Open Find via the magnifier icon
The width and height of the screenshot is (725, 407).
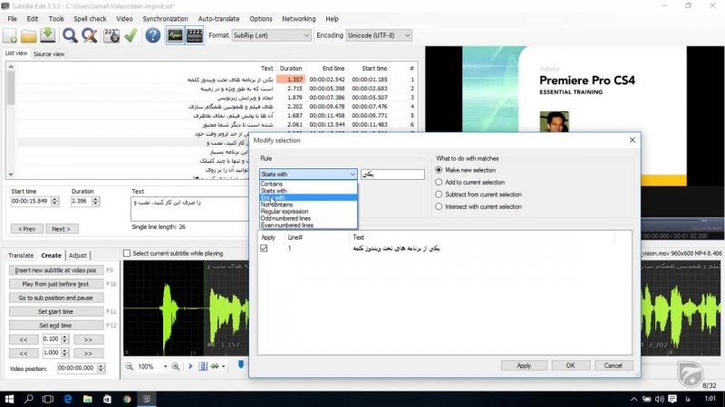tap(71, 35)
